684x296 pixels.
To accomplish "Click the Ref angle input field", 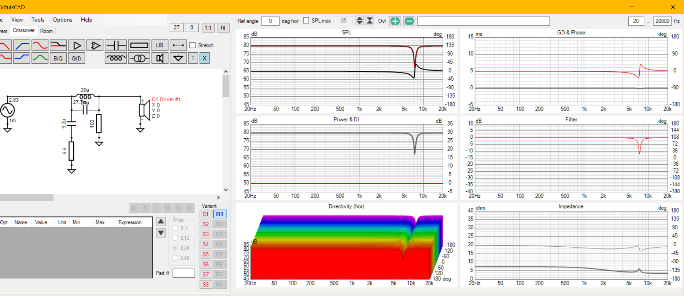I will (270, 21).
